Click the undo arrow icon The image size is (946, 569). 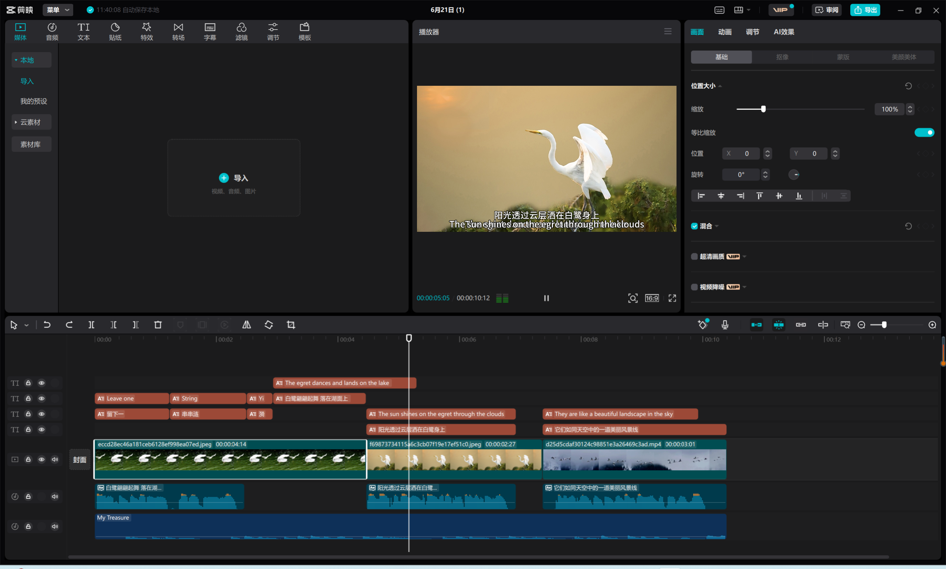point(47,325)
